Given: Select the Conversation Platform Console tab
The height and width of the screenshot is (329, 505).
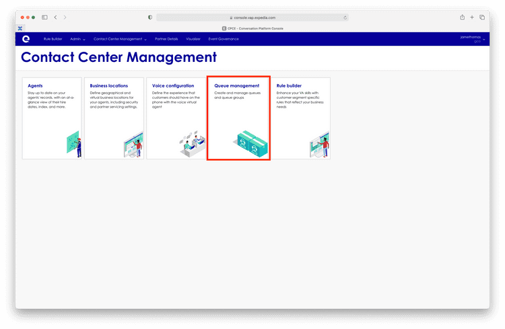Looking at the screenshot, I should (x=252, y=28).
